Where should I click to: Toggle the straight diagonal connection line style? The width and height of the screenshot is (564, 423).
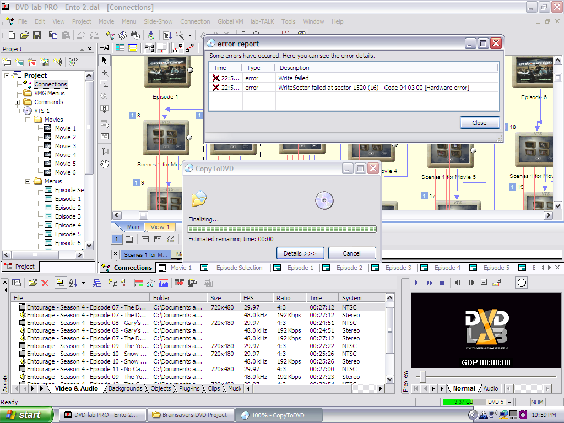190,47
